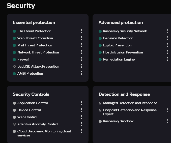Viewport: 171px width, 143px height.
Task: Open the Host Intrusion Prevention component
Action: (123, 52)
